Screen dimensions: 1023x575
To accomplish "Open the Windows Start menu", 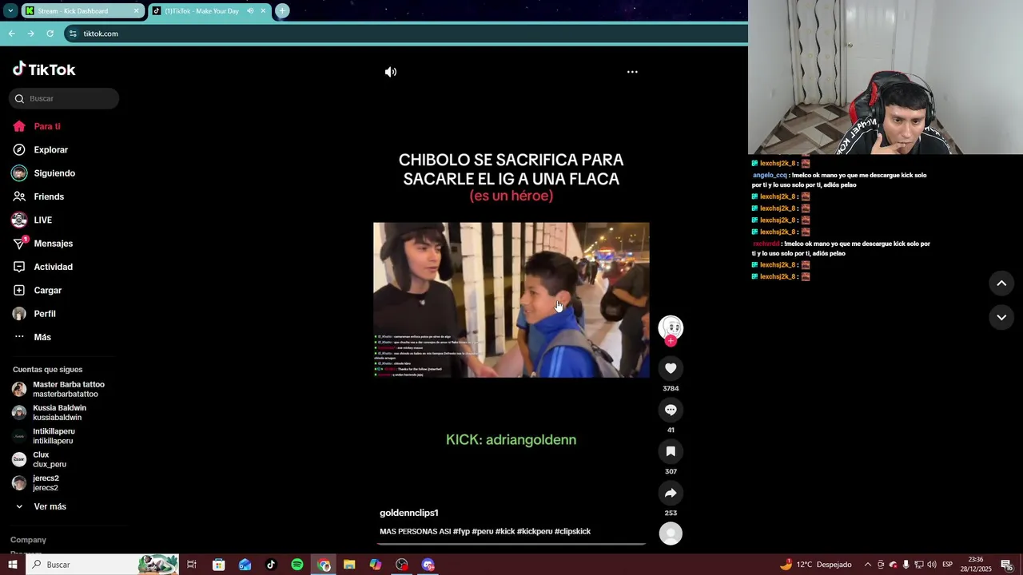I will click(x=13, y=565).
